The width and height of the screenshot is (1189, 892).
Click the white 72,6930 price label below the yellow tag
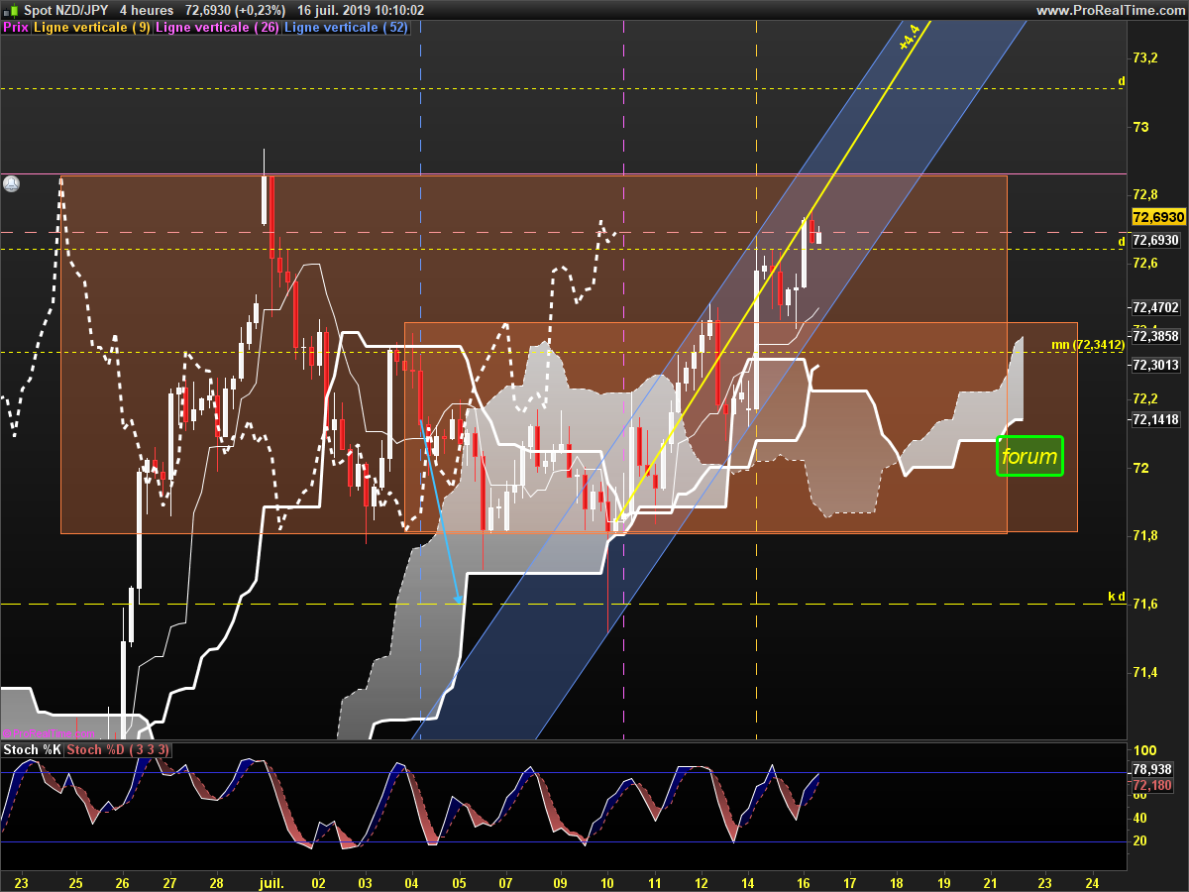coord(1155,240)
